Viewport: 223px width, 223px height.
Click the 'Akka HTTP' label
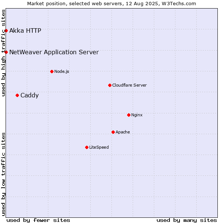25,30
